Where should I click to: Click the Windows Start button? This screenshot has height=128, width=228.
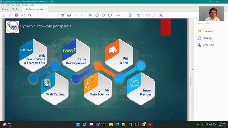click(78, 124)
